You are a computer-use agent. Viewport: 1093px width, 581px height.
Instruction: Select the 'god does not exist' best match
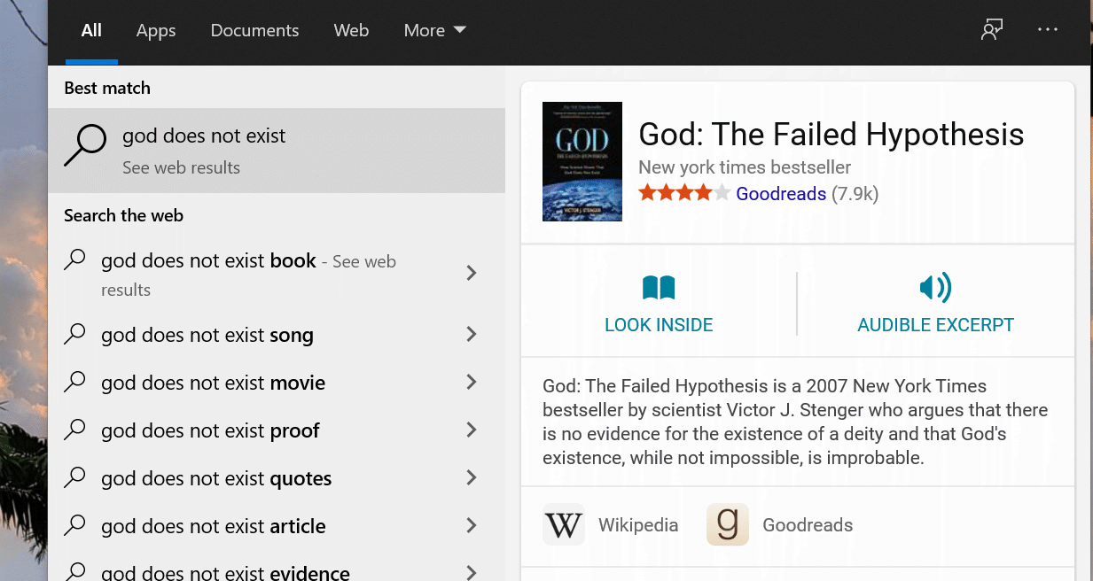277,151
